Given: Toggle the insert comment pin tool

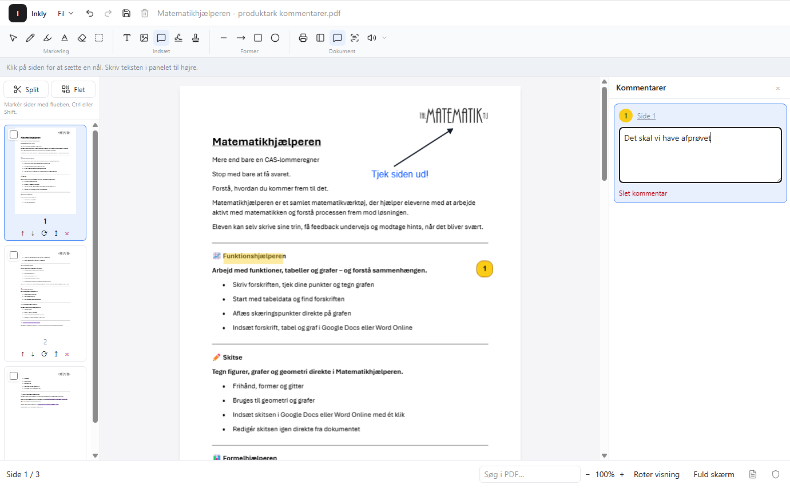Looking at the screenshot, I should 161,38.
